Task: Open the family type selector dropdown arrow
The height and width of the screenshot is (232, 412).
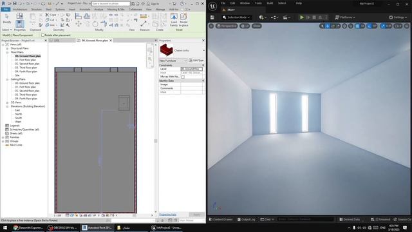Action: (203, 50)
